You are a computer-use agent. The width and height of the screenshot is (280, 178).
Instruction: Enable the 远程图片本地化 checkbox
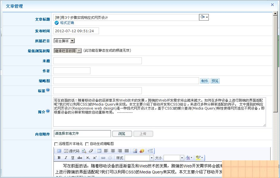tap(56, 144)
